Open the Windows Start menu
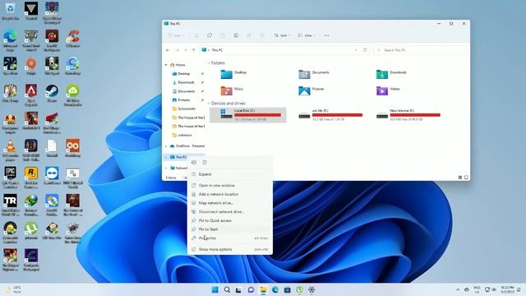 click(x=215, y=289)
